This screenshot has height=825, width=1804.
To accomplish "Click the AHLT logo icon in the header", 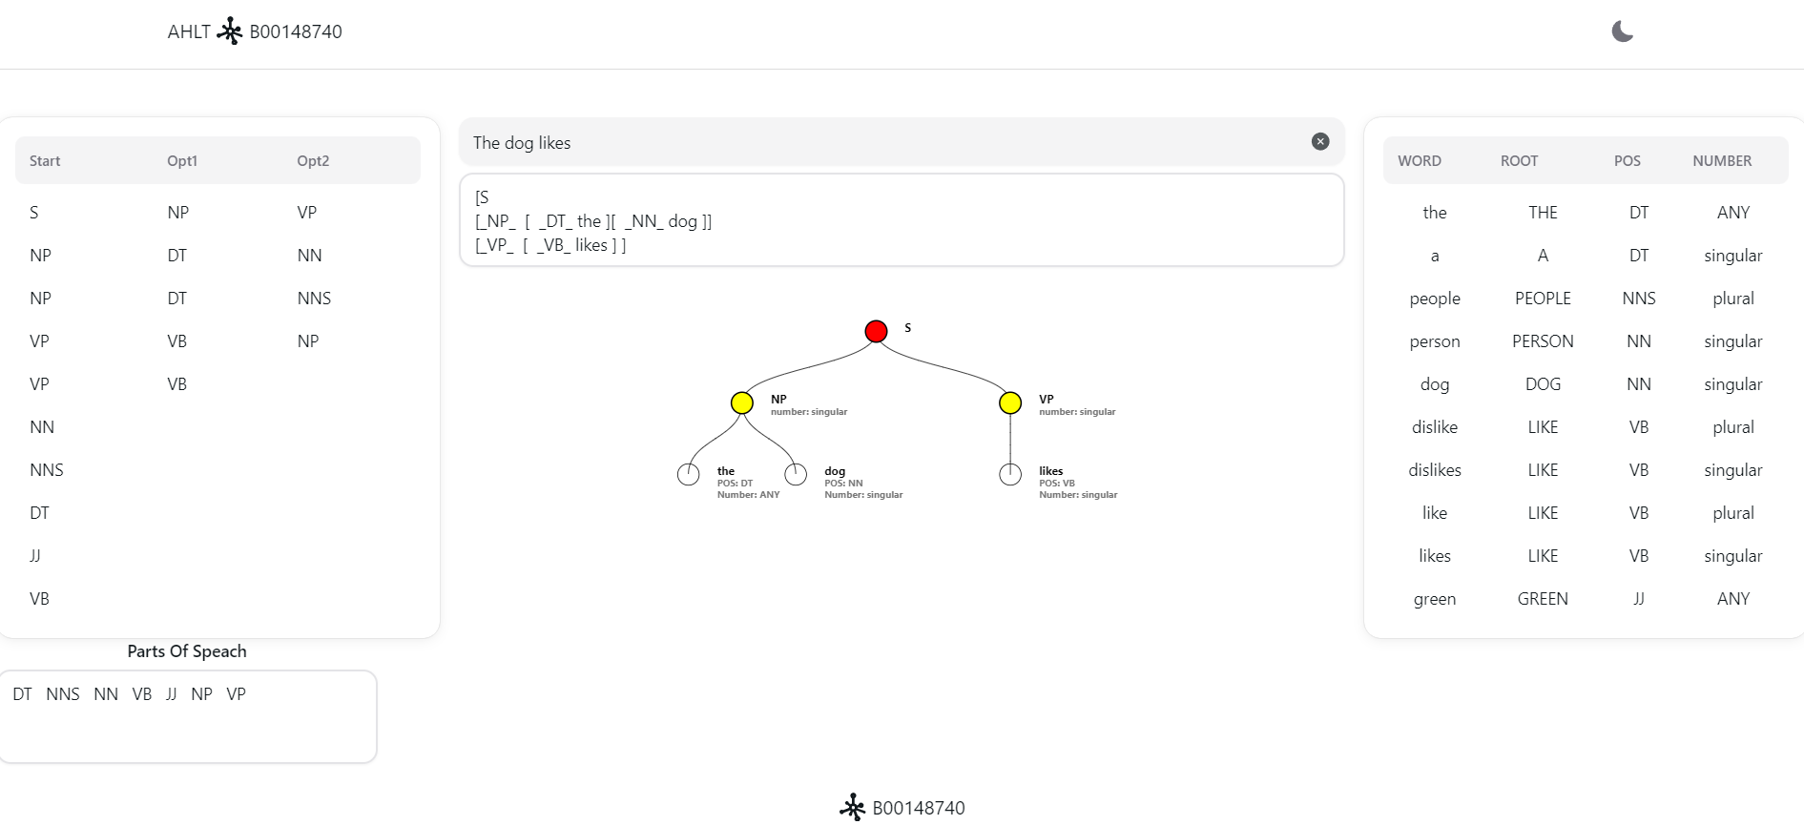I will tap(230, 31).
